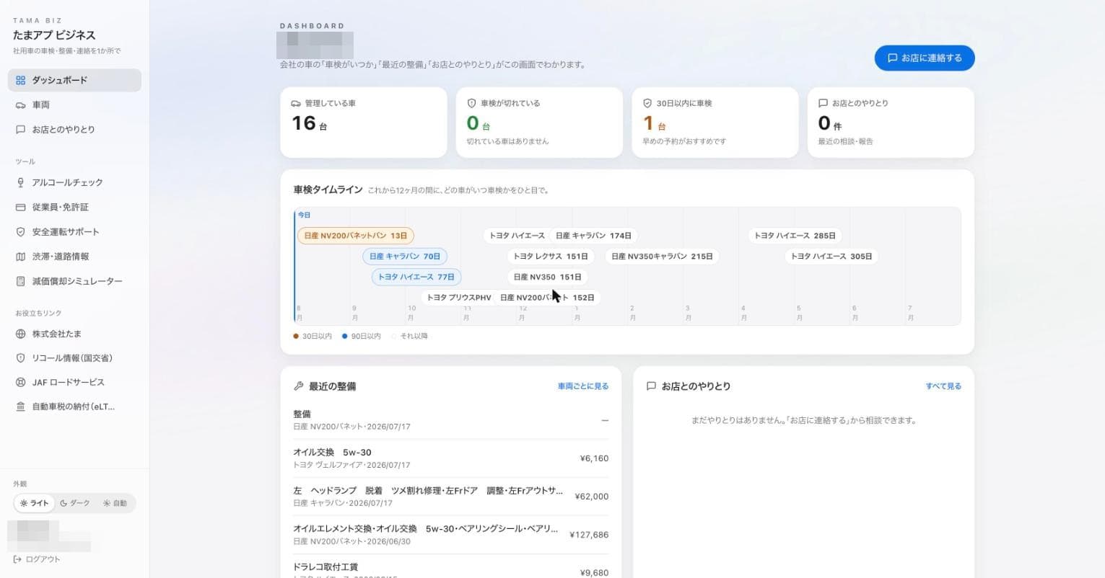Image resolution: width=1105 pixels, height=578 pixels.
Task: Select 日産 NV200バネットバン 13日 timeline chip
Action: coord(356,236)
